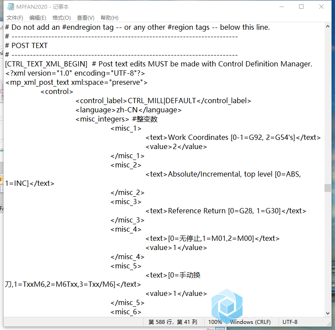This screenshot has height=330, width=335.
Task: Click the UTF-8 encoding status entry
Action: 290,322
